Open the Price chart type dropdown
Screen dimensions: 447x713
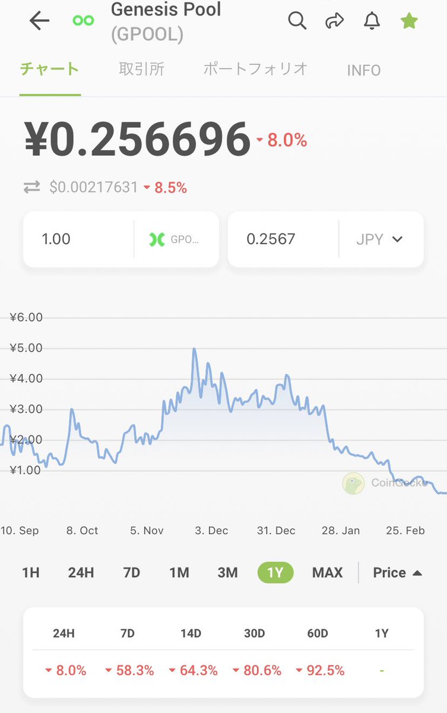pos(397,573)
